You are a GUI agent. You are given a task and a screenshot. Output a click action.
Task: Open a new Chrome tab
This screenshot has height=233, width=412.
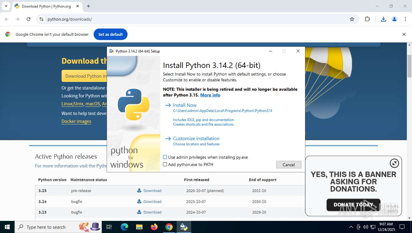pos(88,6)
